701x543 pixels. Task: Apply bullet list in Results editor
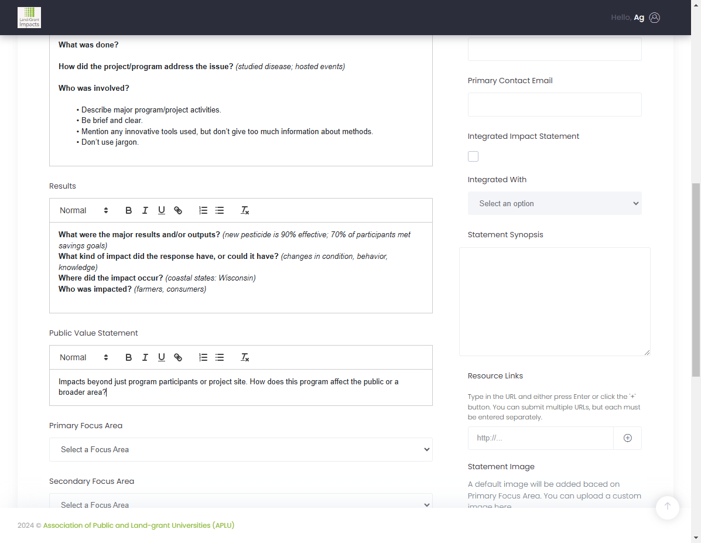220,210
